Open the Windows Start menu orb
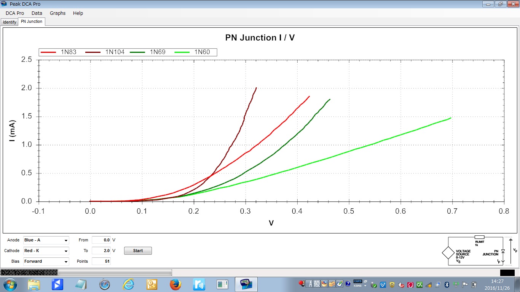Screen dimensions: 520x292 (9, 284)
